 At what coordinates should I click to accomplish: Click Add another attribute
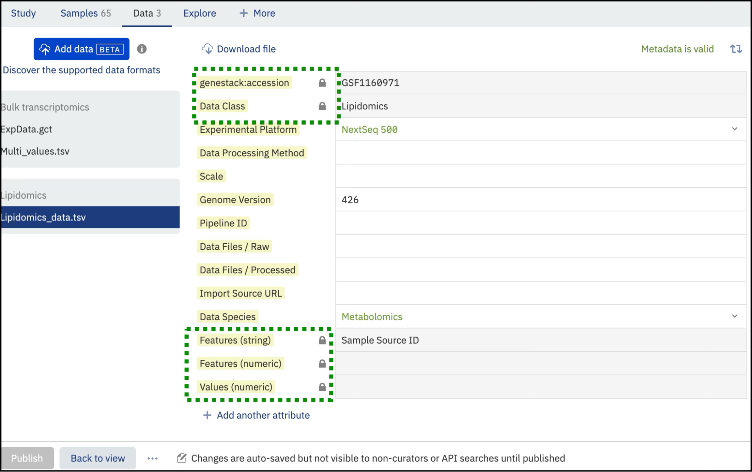257,415
